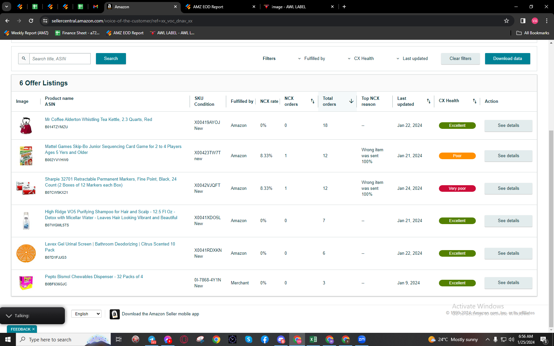Screen dimensions: 554x346
Task: Expand the Last updated filter
Action: point(412,59)
